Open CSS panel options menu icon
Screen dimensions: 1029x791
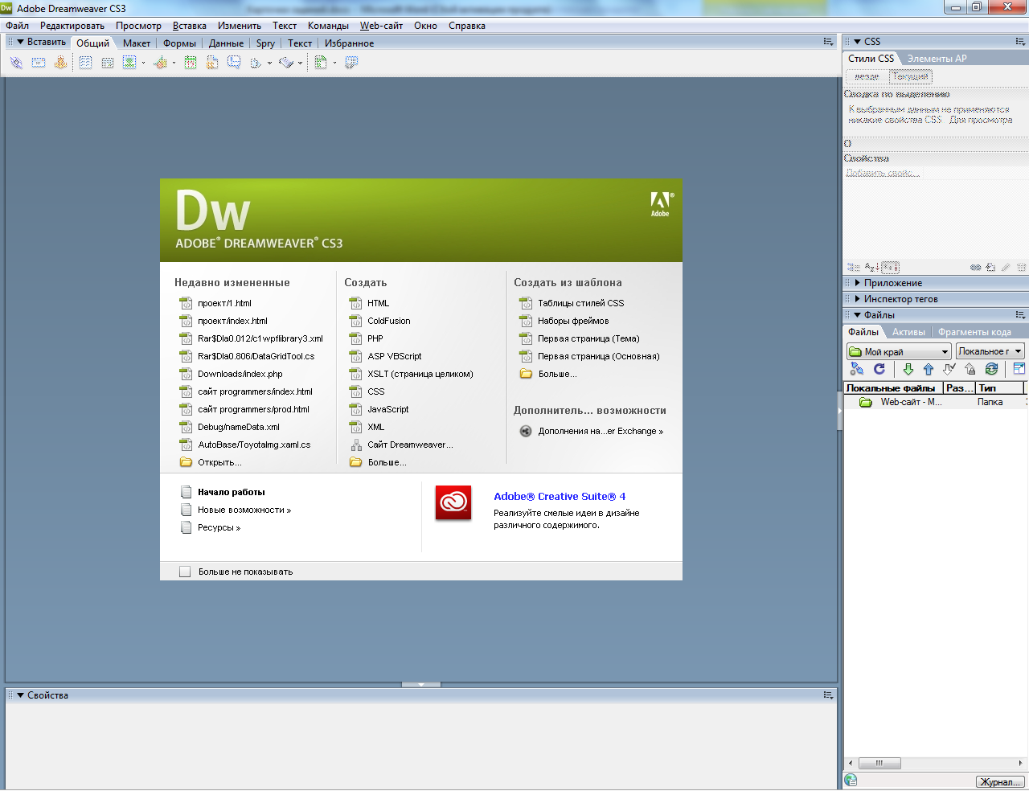(x=1020, y=42)
